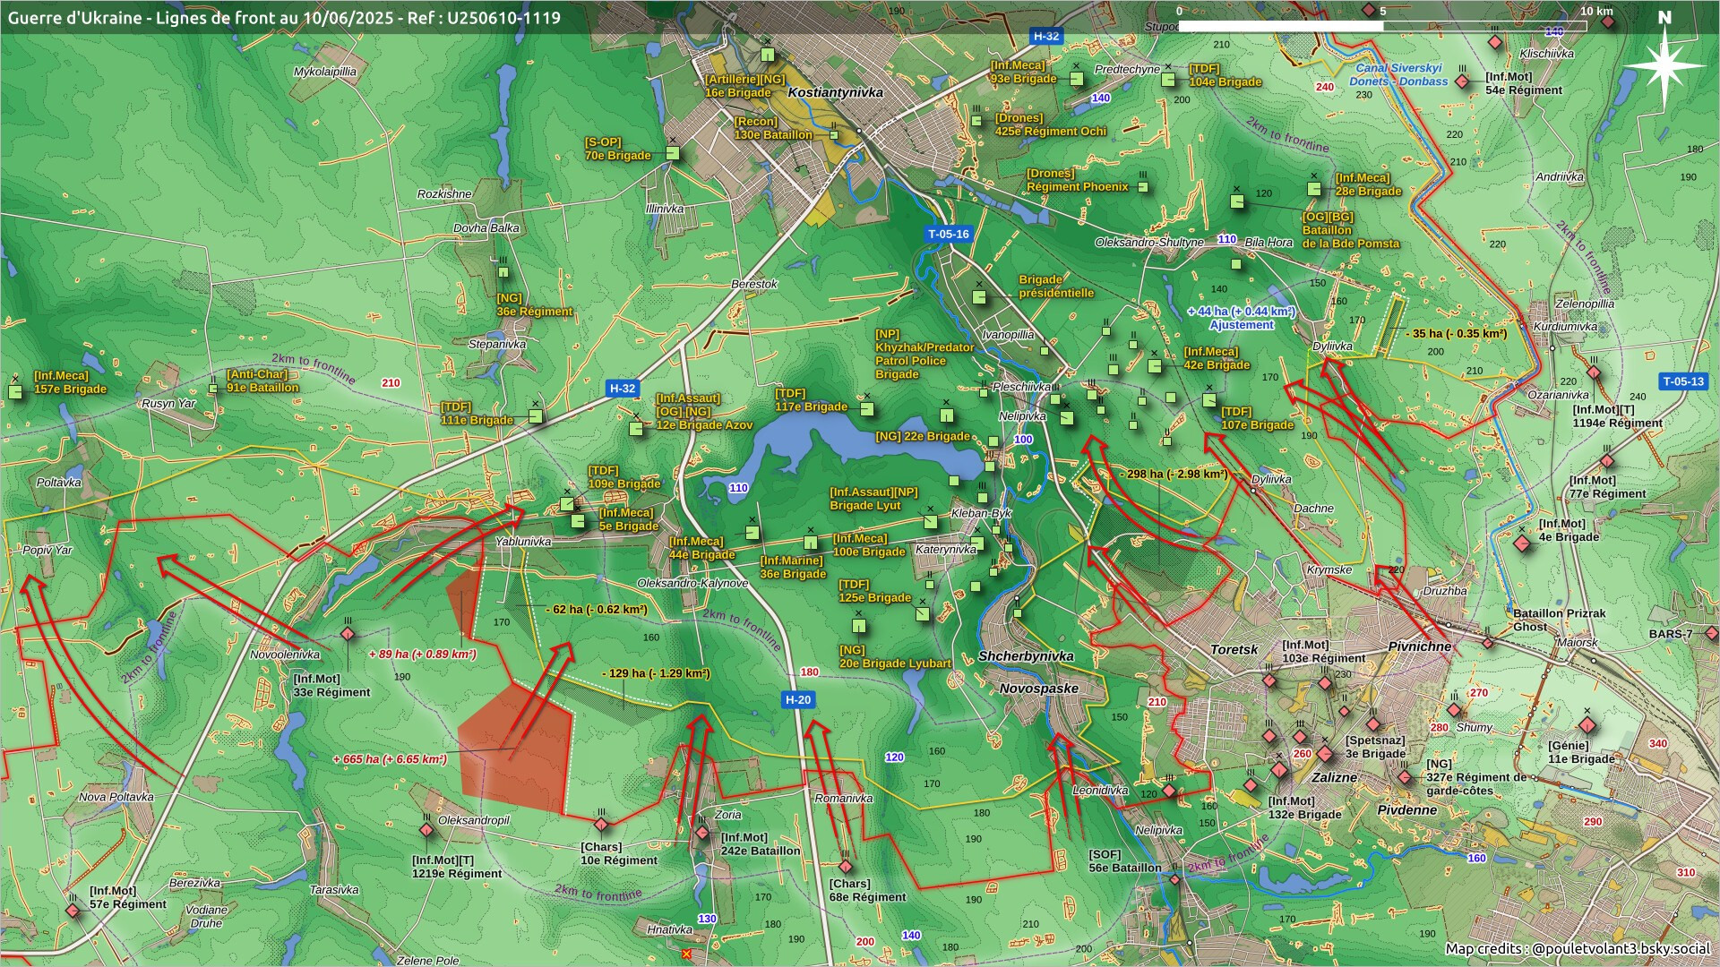Click the Canal Siverskyi Donets - Donbass label
Image resolution: width=1720 pixels, height=967 pixels.
pyautogui.click(x=1398, y=74)
